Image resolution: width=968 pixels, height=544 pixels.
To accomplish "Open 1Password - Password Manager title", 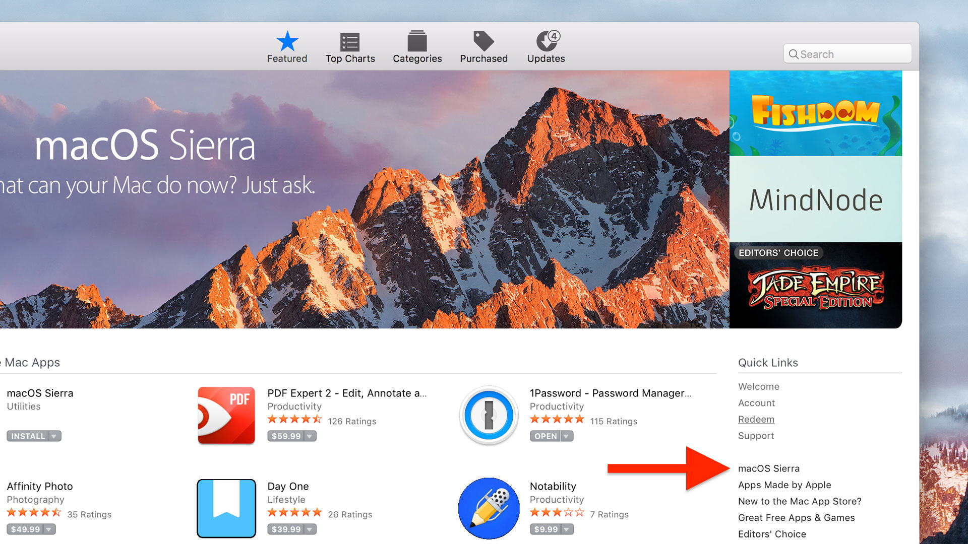I will pos(611,393).
